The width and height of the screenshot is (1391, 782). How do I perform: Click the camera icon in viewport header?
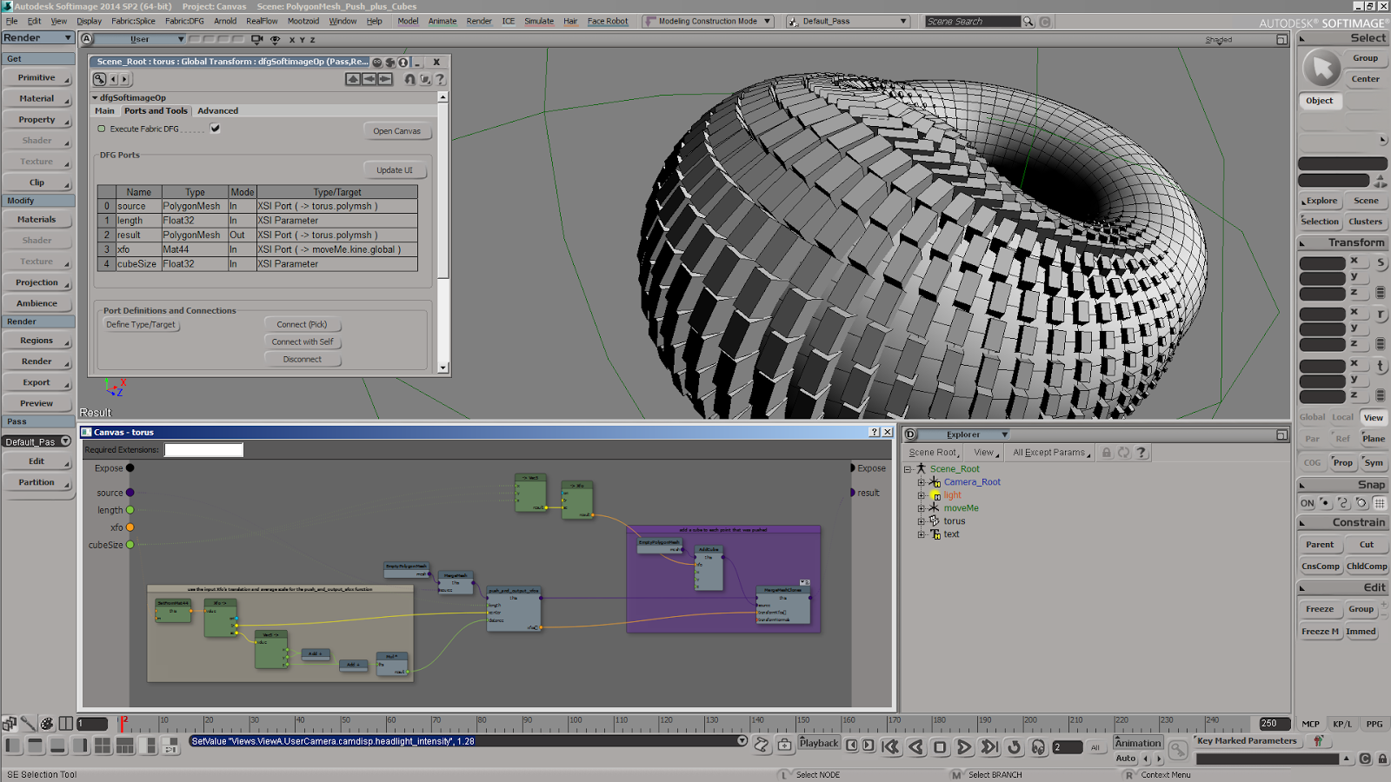[256, 39]
